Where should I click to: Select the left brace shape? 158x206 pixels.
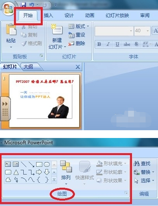pos(39,180)
